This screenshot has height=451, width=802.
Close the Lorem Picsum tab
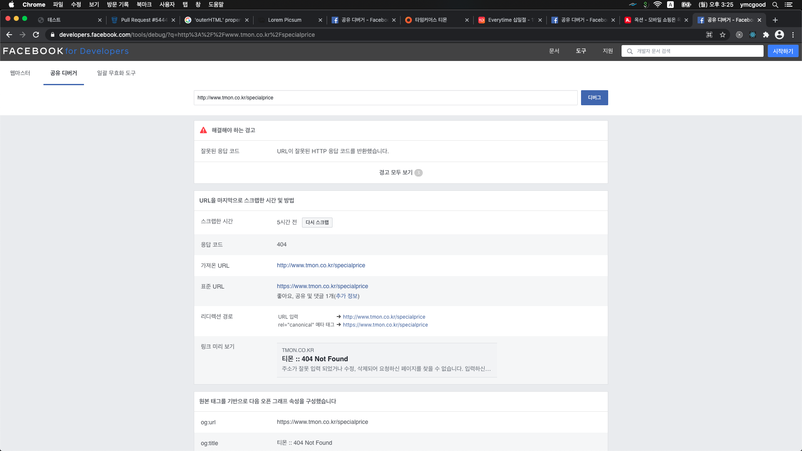320,20
